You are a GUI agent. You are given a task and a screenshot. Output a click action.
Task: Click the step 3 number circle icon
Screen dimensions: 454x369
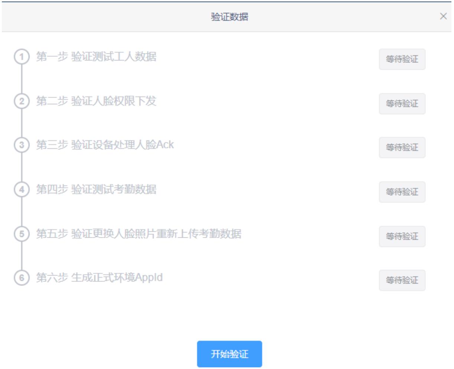coord(22,145)
